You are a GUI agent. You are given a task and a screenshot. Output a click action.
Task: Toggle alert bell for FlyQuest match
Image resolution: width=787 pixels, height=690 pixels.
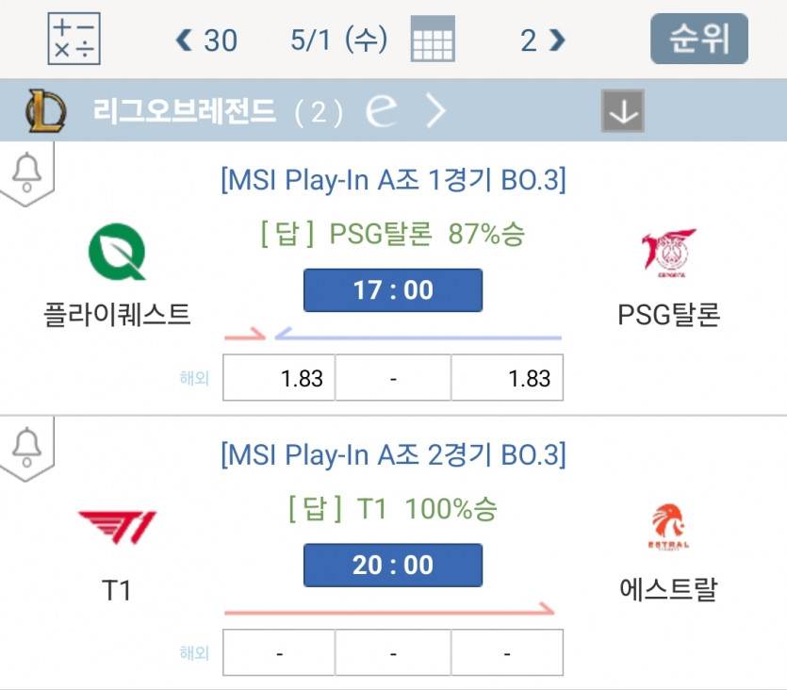[x=27, y=171]
